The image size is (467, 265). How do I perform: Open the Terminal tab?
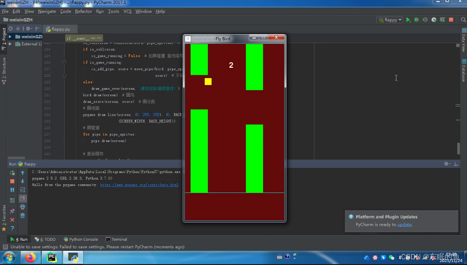point(116,240)
